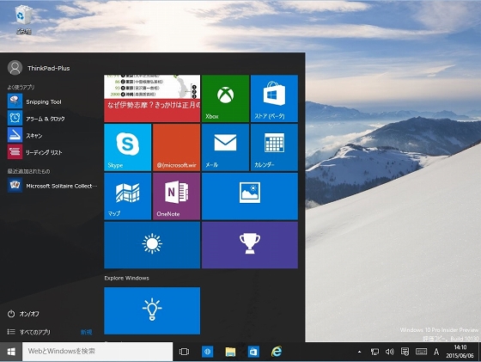
Task: Click the オン/オフ power button
Action: click(23, 314)
